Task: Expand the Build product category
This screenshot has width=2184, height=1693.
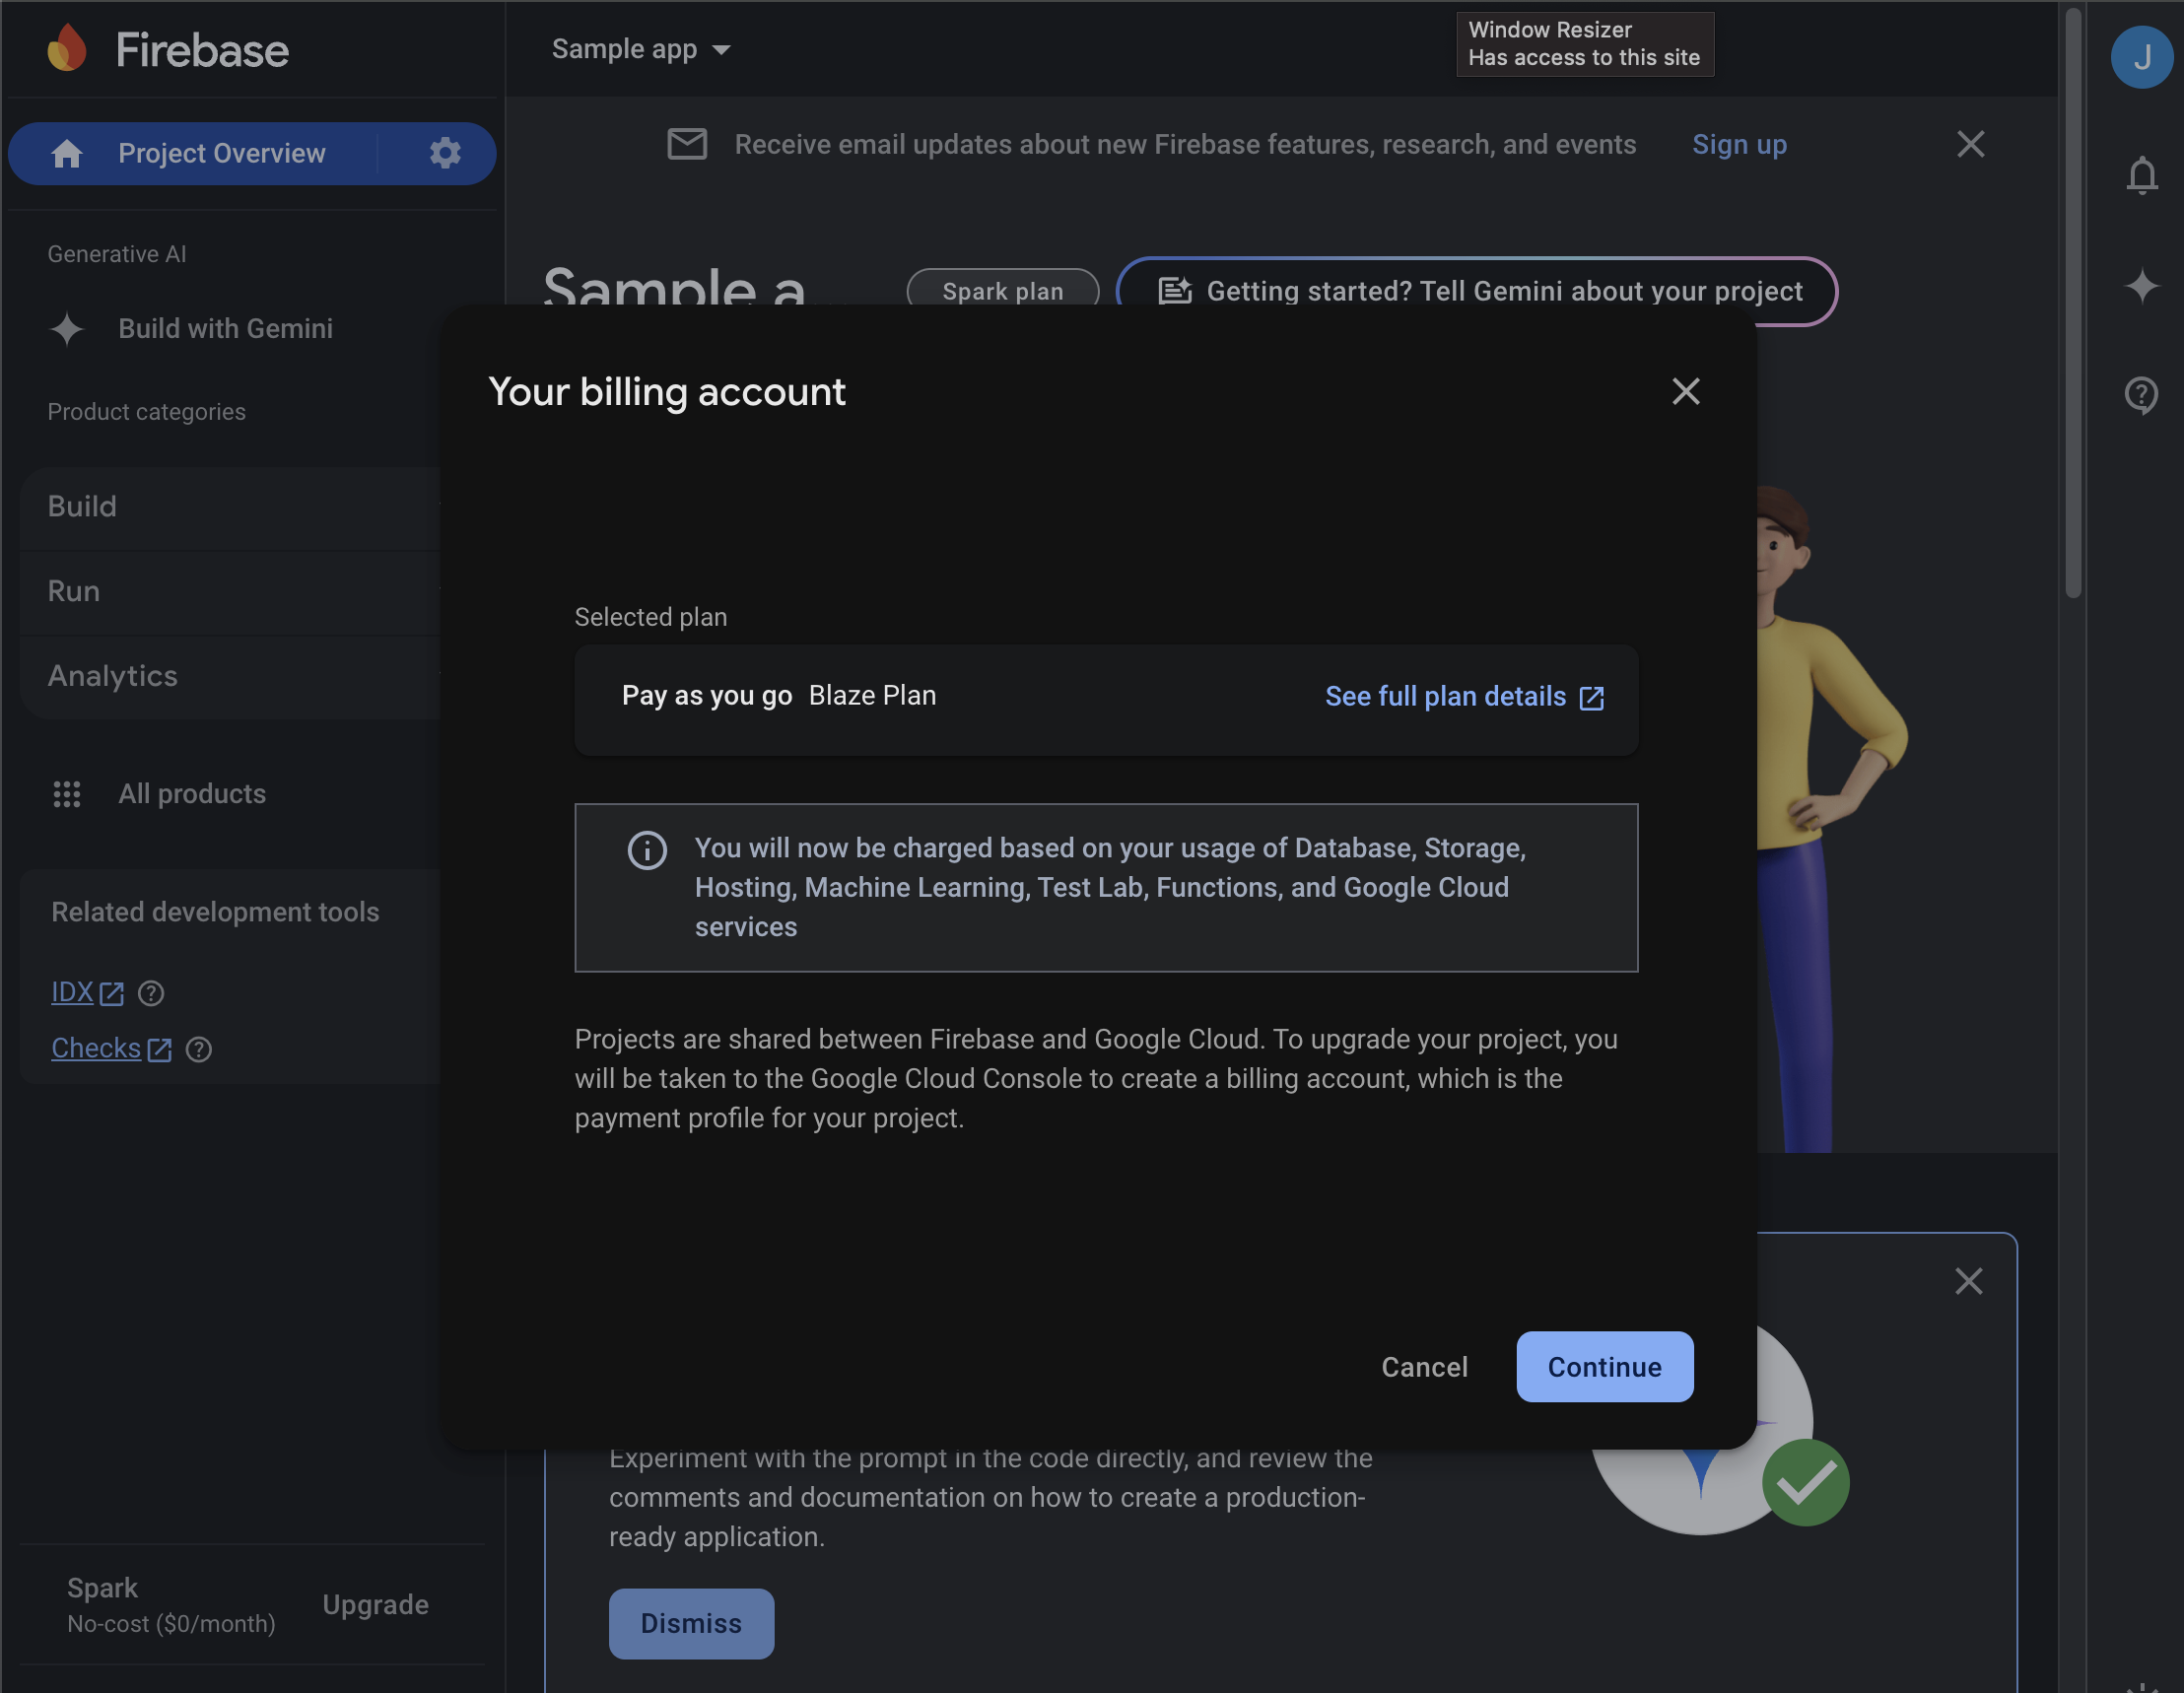Action: [81, 507]
